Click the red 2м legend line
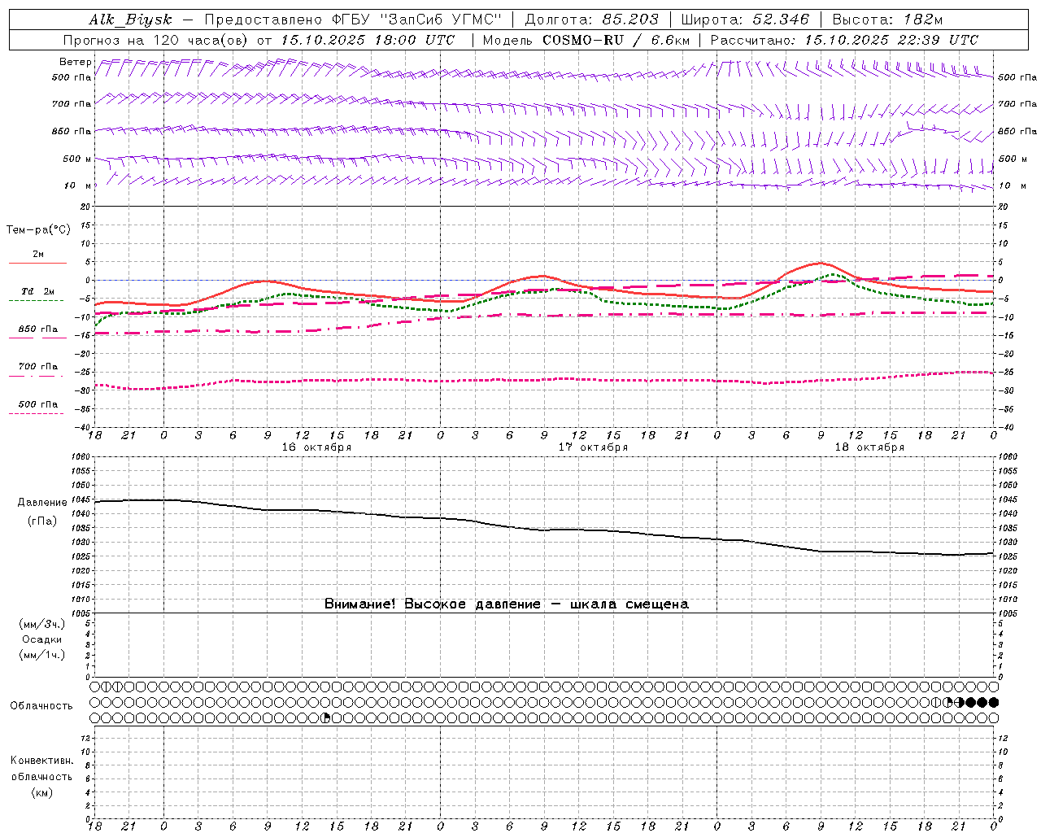This screenshot has width=1041, height=833. (37, 263)
